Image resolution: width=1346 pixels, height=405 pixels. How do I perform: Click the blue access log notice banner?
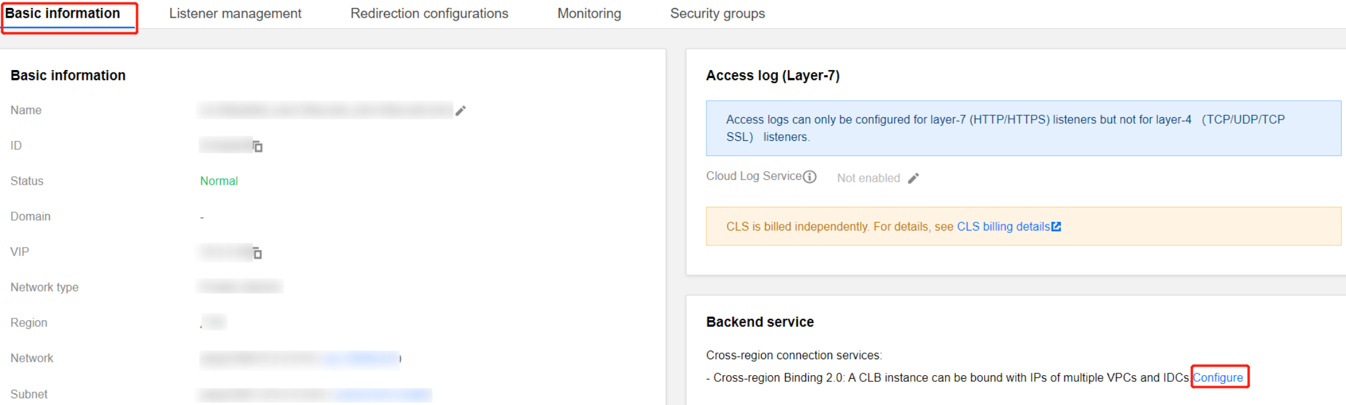point(1022,128)
